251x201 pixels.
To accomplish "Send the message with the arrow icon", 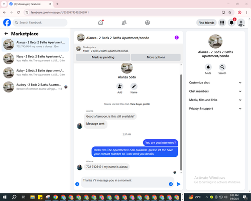I will [179, 184].
